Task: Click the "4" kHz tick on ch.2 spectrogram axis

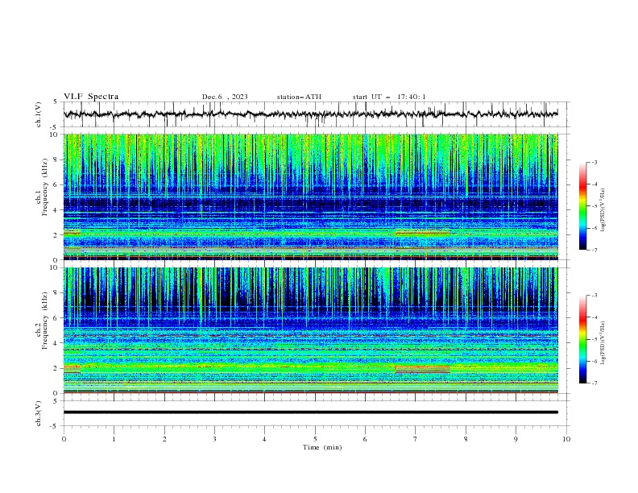Action: pos(56,343)
